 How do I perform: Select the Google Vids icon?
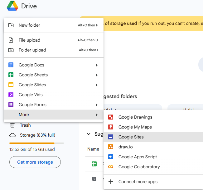pyautogui.click(x=11, y=95)
